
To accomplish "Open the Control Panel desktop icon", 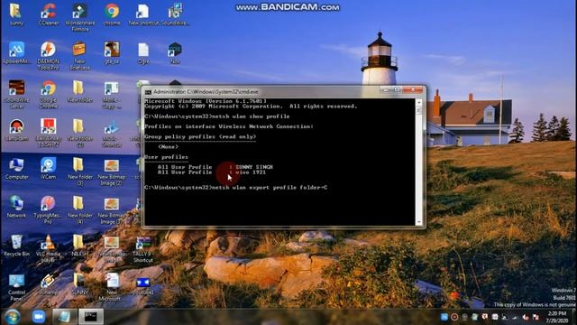I will [16, 287].
